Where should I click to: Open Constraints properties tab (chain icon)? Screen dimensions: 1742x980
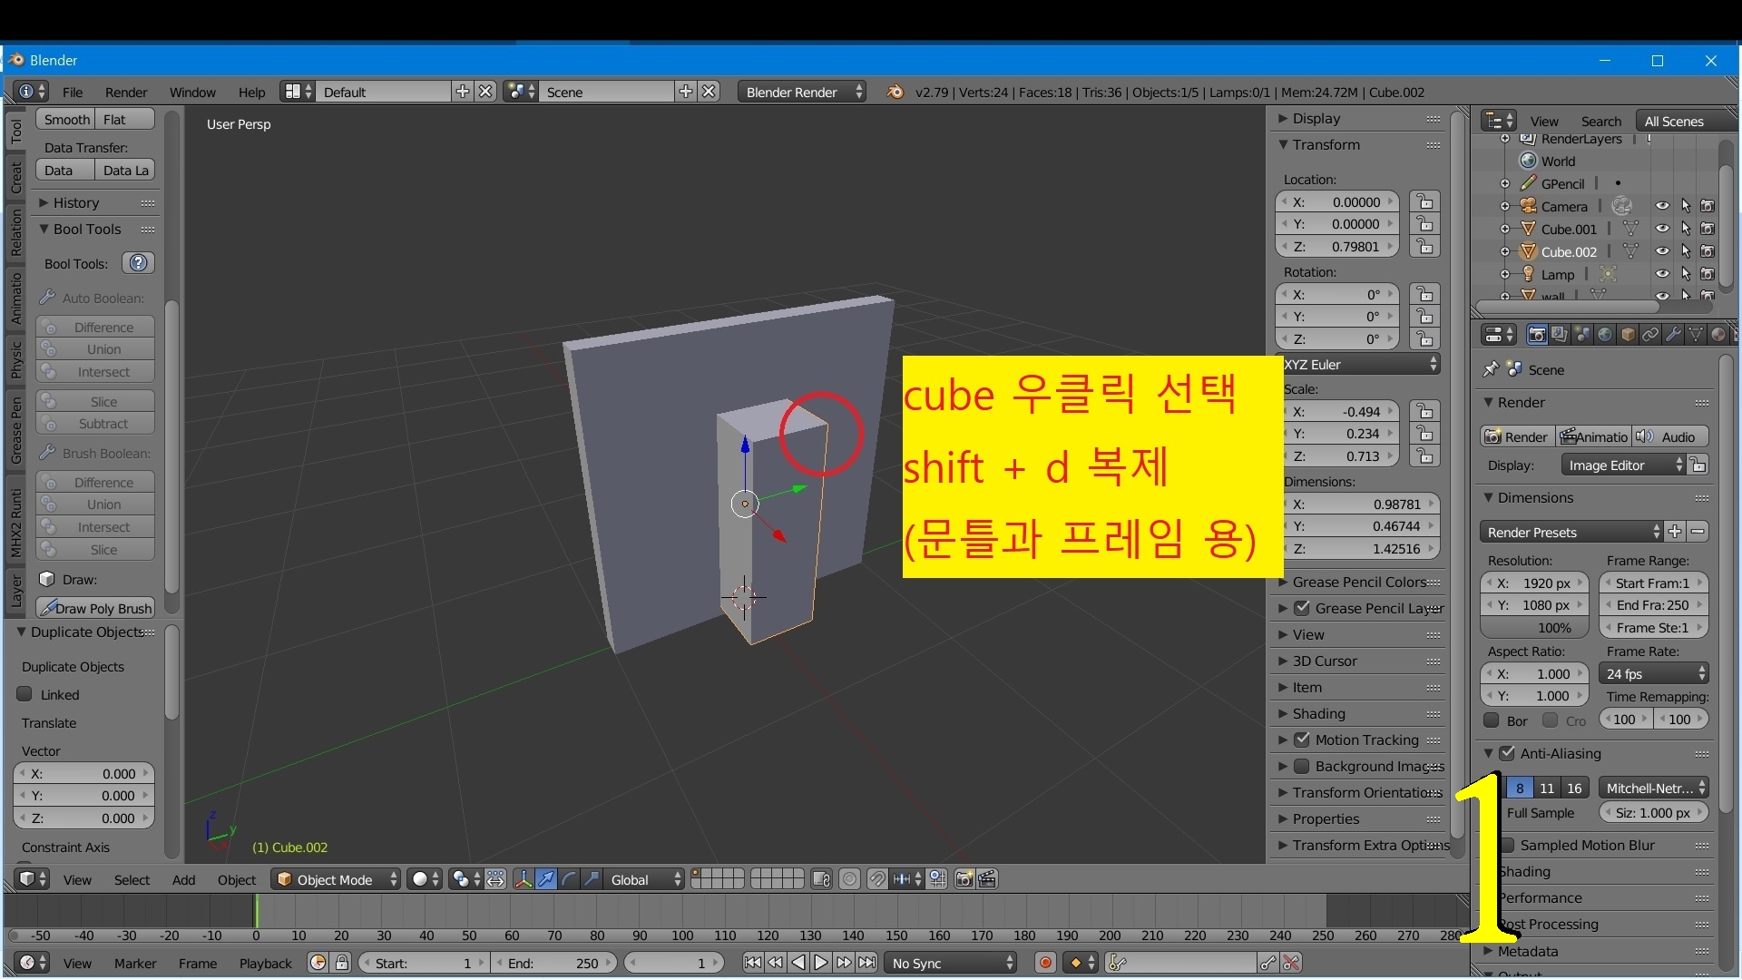tap(1650, 335)
